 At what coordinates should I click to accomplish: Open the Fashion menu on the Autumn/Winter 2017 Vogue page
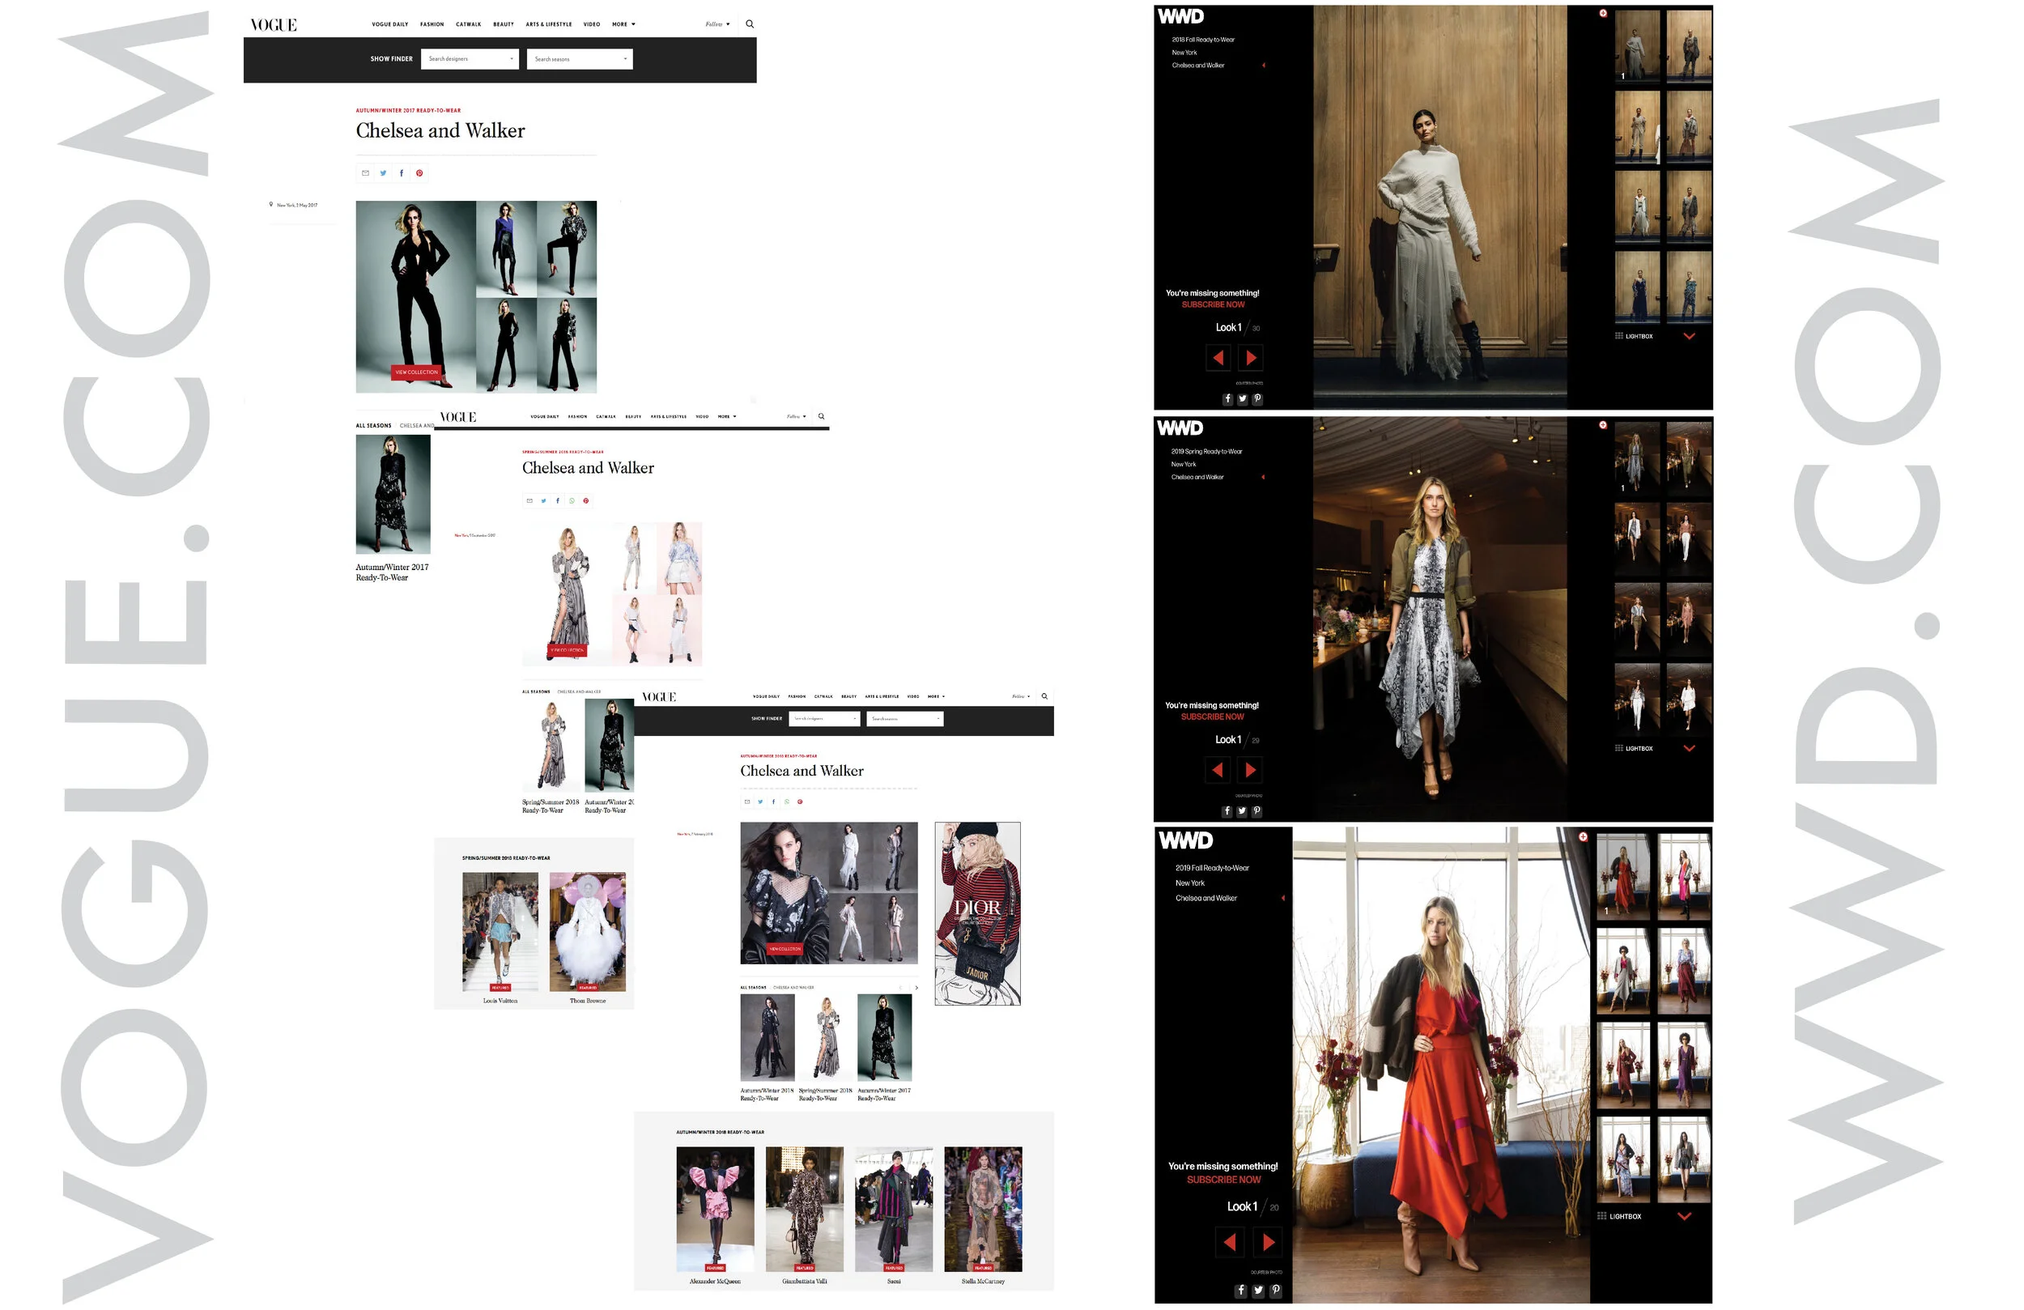point(432,23)
